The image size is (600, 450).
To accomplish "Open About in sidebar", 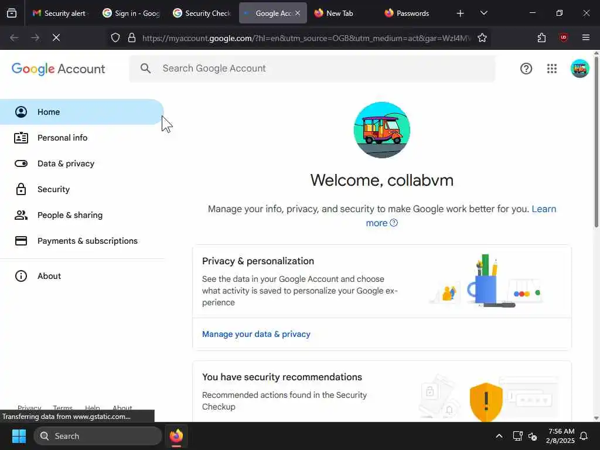I will tap(81, 276).
